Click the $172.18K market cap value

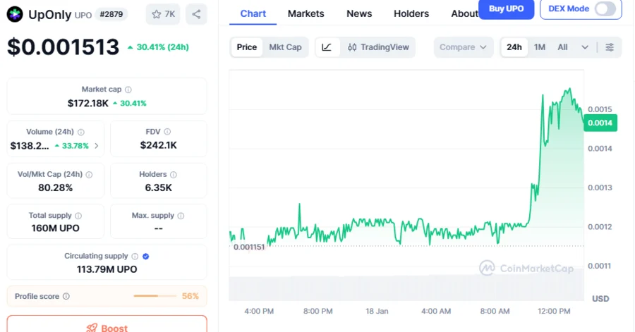pyautogui.click(x=88, y=104)
